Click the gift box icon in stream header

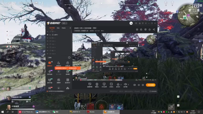(137, 29)
